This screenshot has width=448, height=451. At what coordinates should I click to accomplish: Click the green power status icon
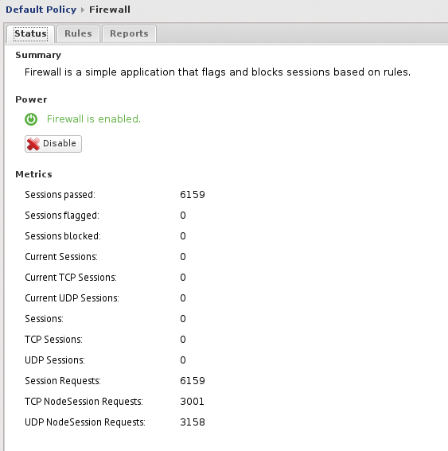coord(31,119)
